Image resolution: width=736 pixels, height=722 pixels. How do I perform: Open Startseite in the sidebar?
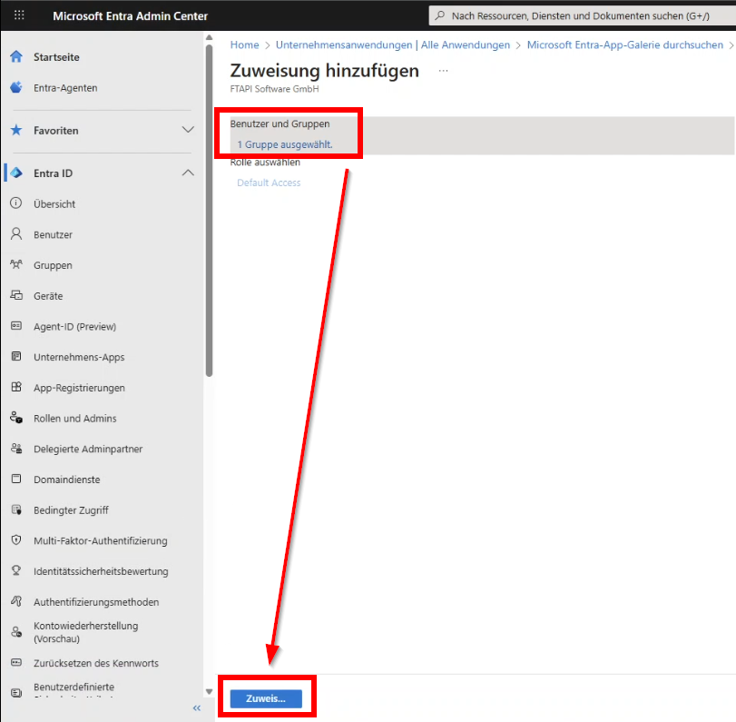[x=56, y=57]
